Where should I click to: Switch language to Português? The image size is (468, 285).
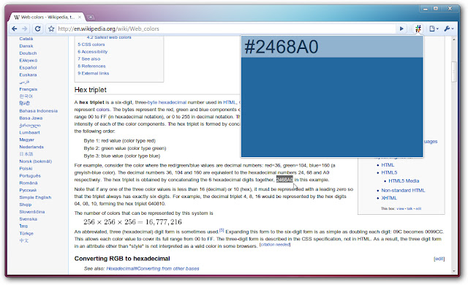[30, 176]
